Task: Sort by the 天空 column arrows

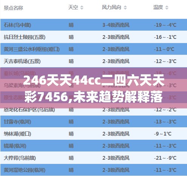Action: pos(82,8)
